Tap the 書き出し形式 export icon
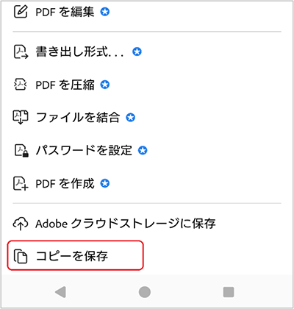This screenshot has height=309, width=294. pos(21,51)
